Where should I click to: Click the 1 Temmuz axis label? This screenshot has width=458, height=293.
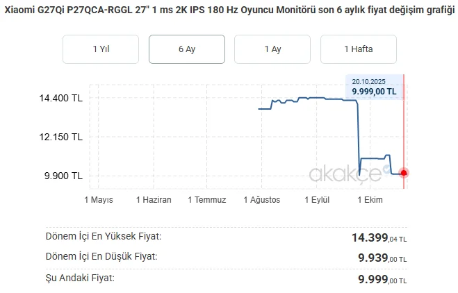click(207, 200)
